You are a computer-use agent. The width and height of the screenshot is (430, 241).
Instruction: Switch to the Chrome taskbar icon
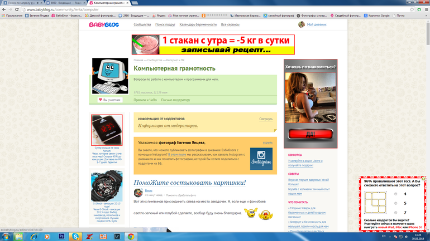pyautogui.click(x=131, y=237)
